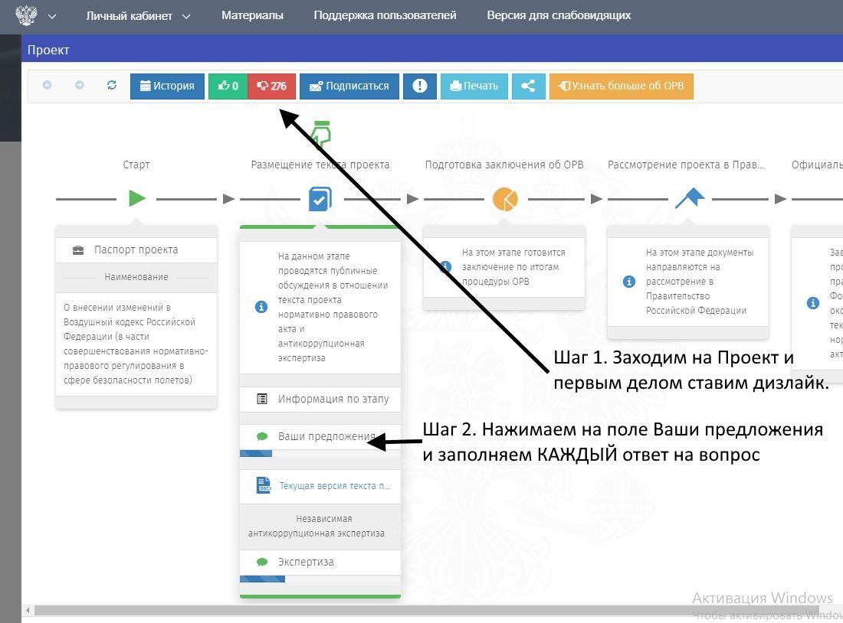
Task: Click the progress bar under Ваши предложения
Action: pyautogui.click(x=320, y=454)
